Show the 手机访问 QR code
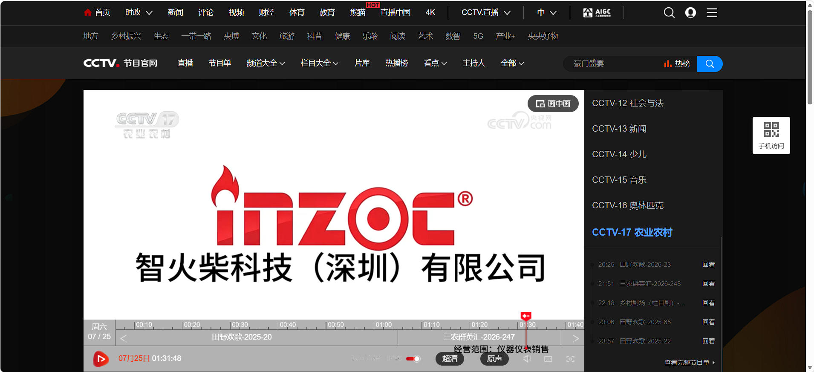Image resolution: width=814 pixels, height=372 pixels. (771, 136)
